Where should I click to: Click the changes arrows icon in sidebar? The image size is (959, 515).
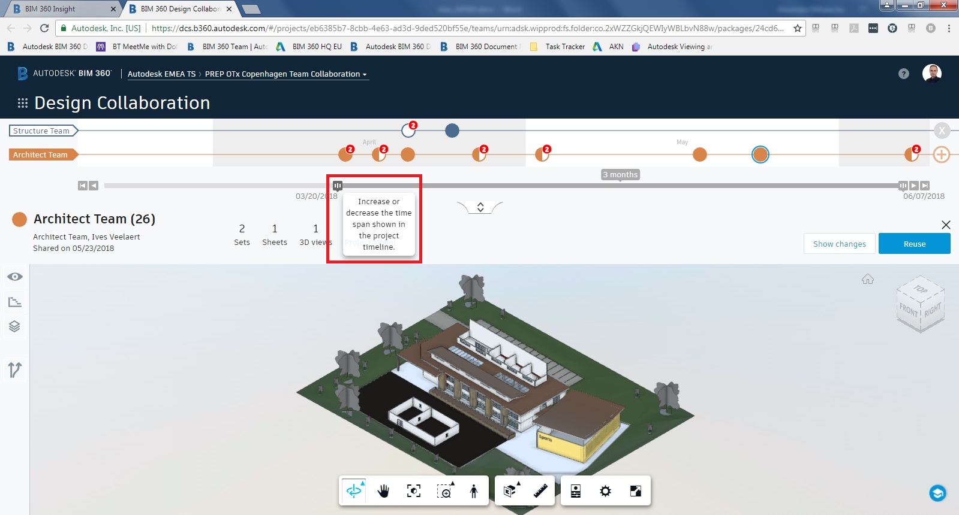pyautogui.click(x=15, y=370)
